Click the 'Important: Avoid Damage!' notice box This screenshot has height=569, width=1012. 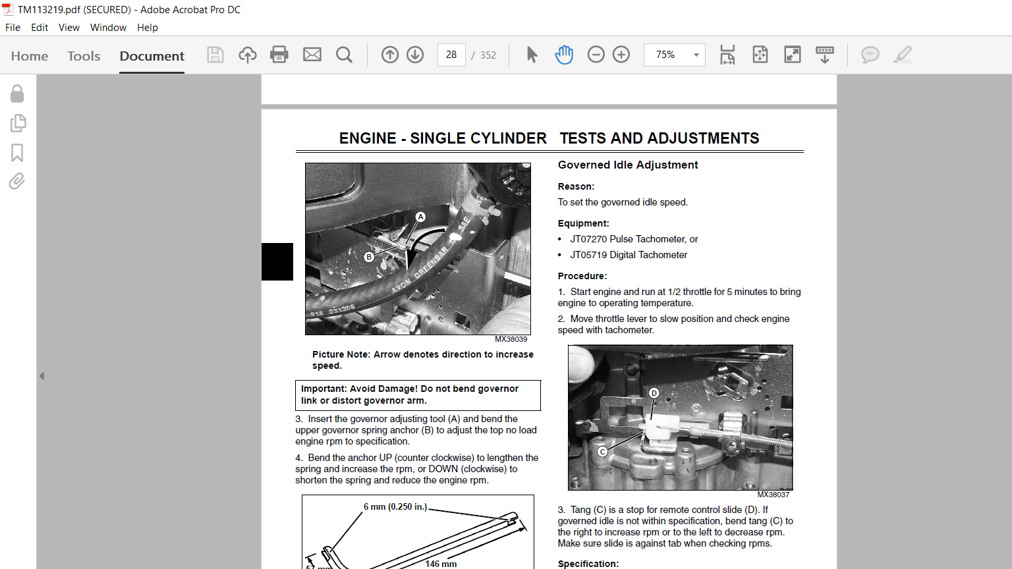pyautogui.click(x=418, y=395)
